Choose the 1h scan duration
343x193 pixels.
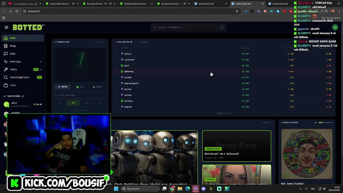100,103
